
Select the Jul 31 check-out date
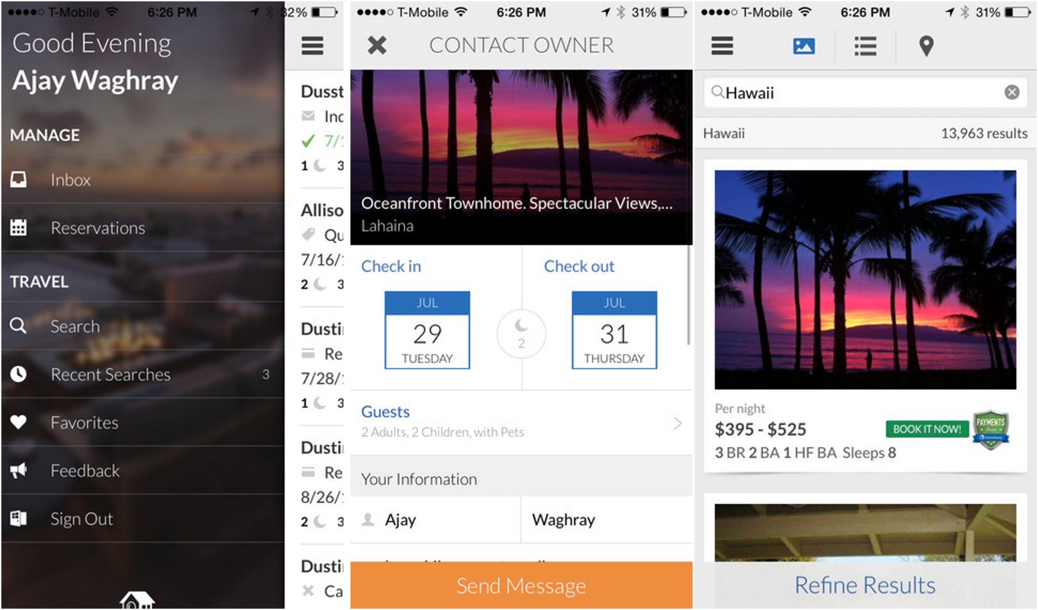point(614,331)
